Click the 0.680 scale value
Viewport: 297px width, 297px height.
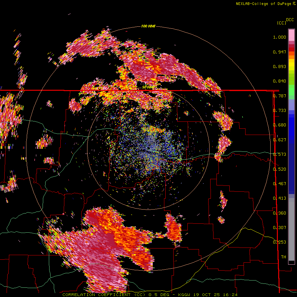coord(280,125)
